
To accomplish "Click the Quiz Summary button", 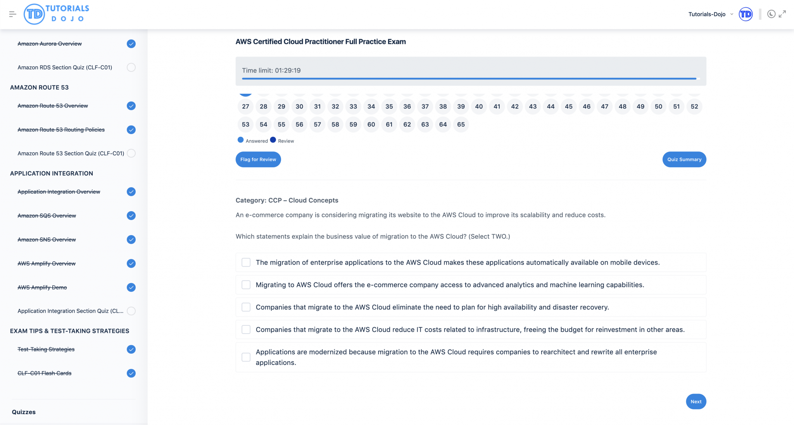I will coord(684,159).
